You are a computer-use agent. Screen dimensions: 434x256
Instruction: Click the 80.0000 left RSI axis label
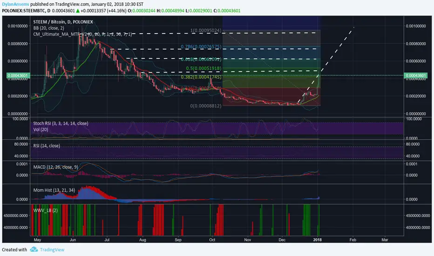pos(21,144)
